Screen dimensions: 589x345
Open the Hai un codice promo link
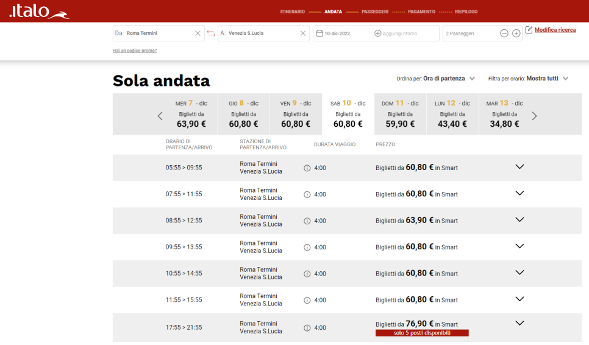(x=135, y=51)
